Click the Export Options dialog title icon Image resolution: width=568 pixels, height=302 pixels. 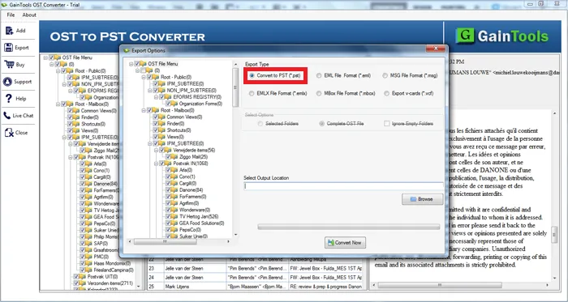pyautogui.click(x=127, y=50)
